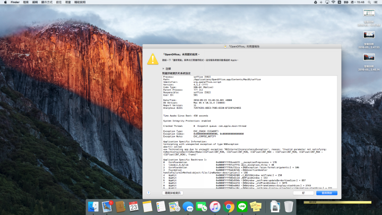Open the Finder menu in menu bar
This screenshot has width=382, height=215.
tap(15, 2)
